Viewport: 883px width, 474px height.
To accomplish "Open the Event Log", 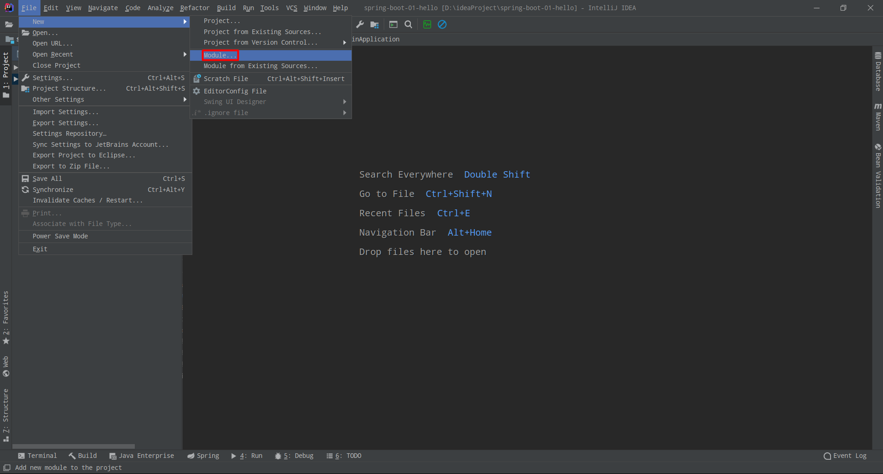I will coord(845,456).
